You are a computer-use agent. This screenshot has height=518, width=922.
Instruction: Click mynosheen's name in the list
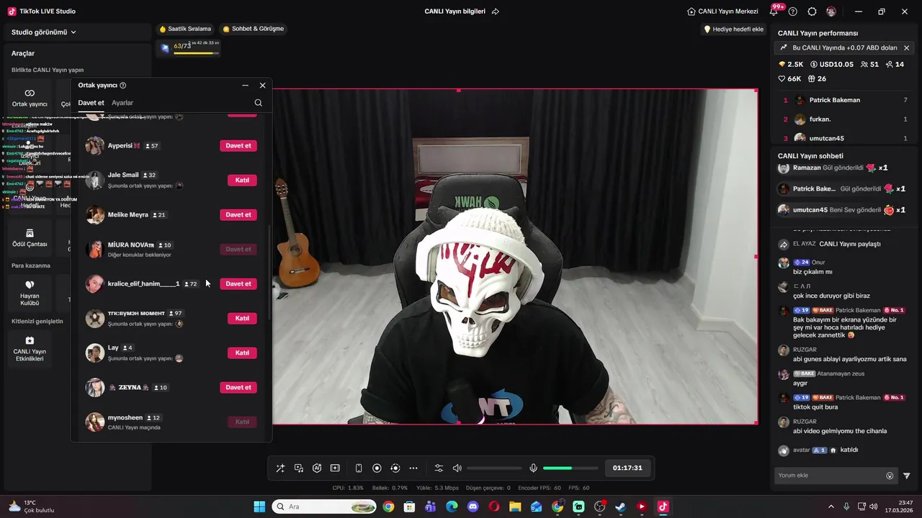125,417
